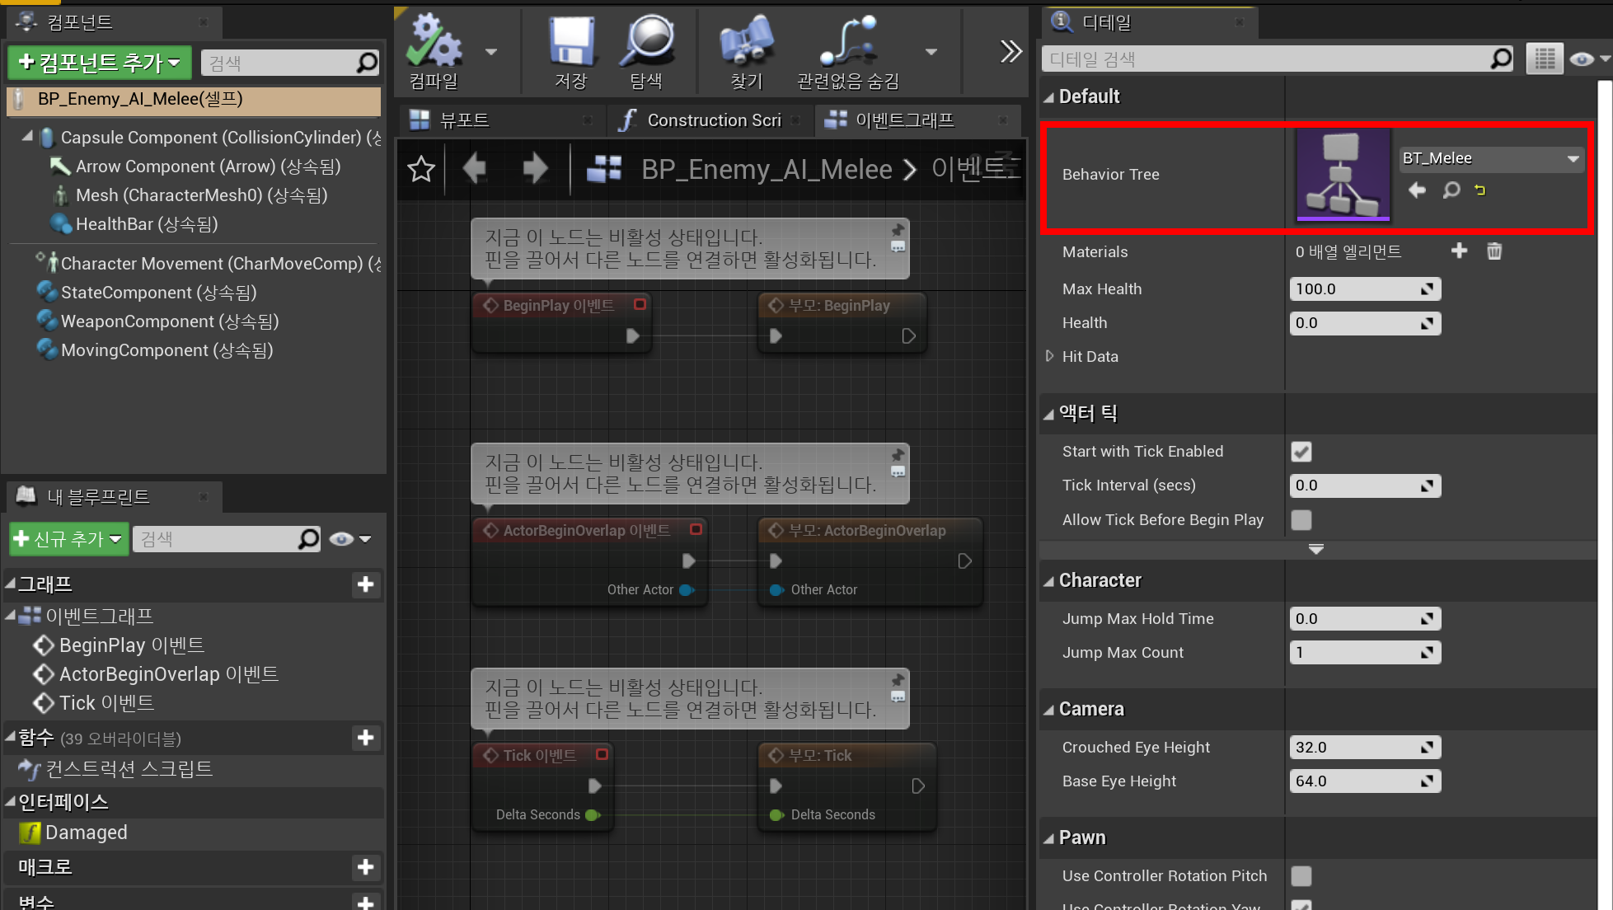
Task: Enable Allow Tick Before Begin Play
Action: (x=1301, y=520)
